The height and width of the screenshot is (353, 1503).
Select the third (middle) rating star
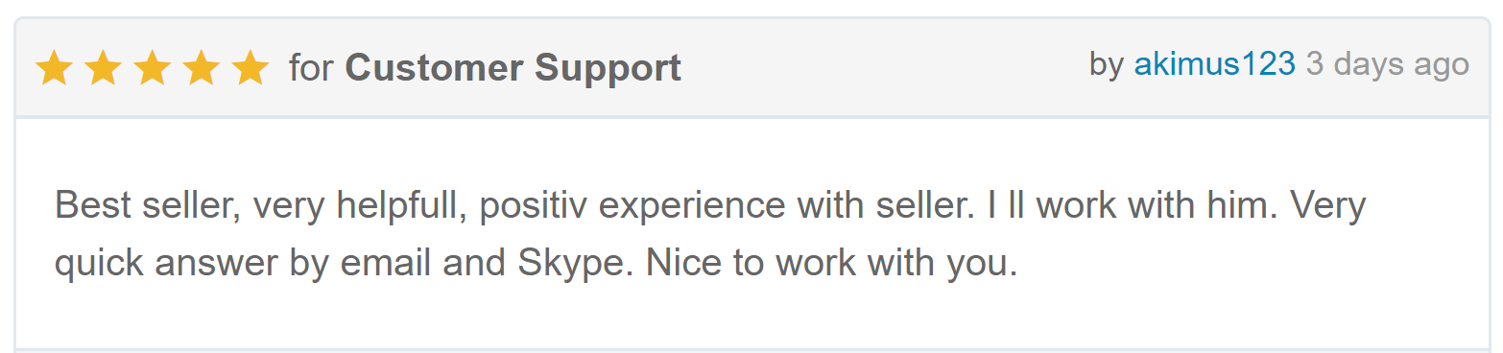(152, 68)
